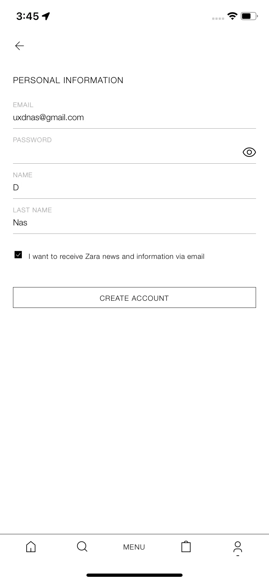Image resolution: width=269 pixels, height=582 pixels.
Task: Tap the PERSONAL INFORMATION heading
Action: coord(68,80)
